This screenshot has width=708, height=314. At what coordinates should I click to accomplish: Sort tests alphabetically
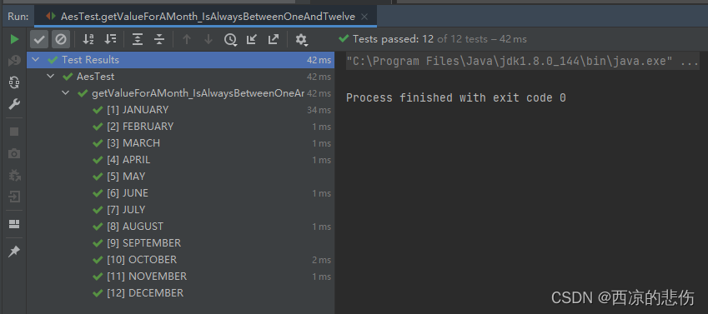click(x=88, y=39)
